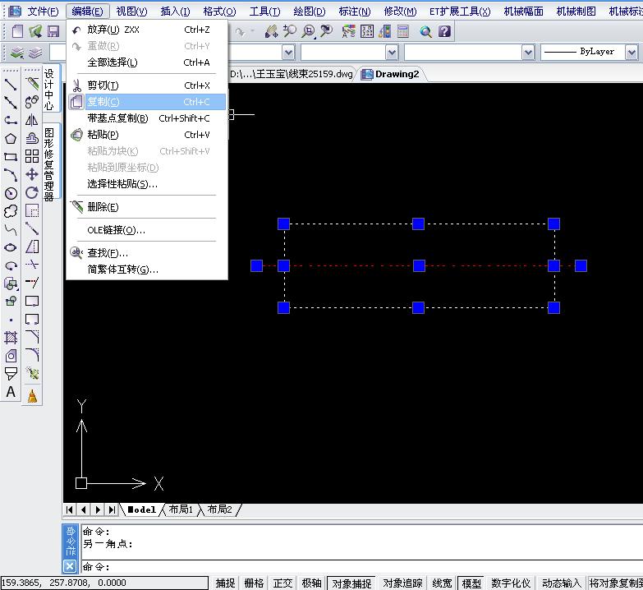This screenshot has width=643, height=590.
Task: Choose 复制(C) in the Edit menu
Action: click(147, 102)
